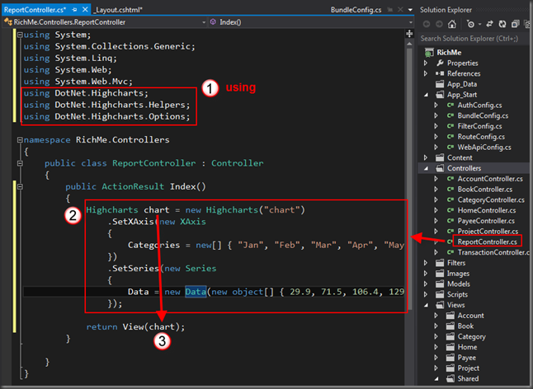
Task: Switch to the ReportController.cs tab
Action: tap(35, 10)
